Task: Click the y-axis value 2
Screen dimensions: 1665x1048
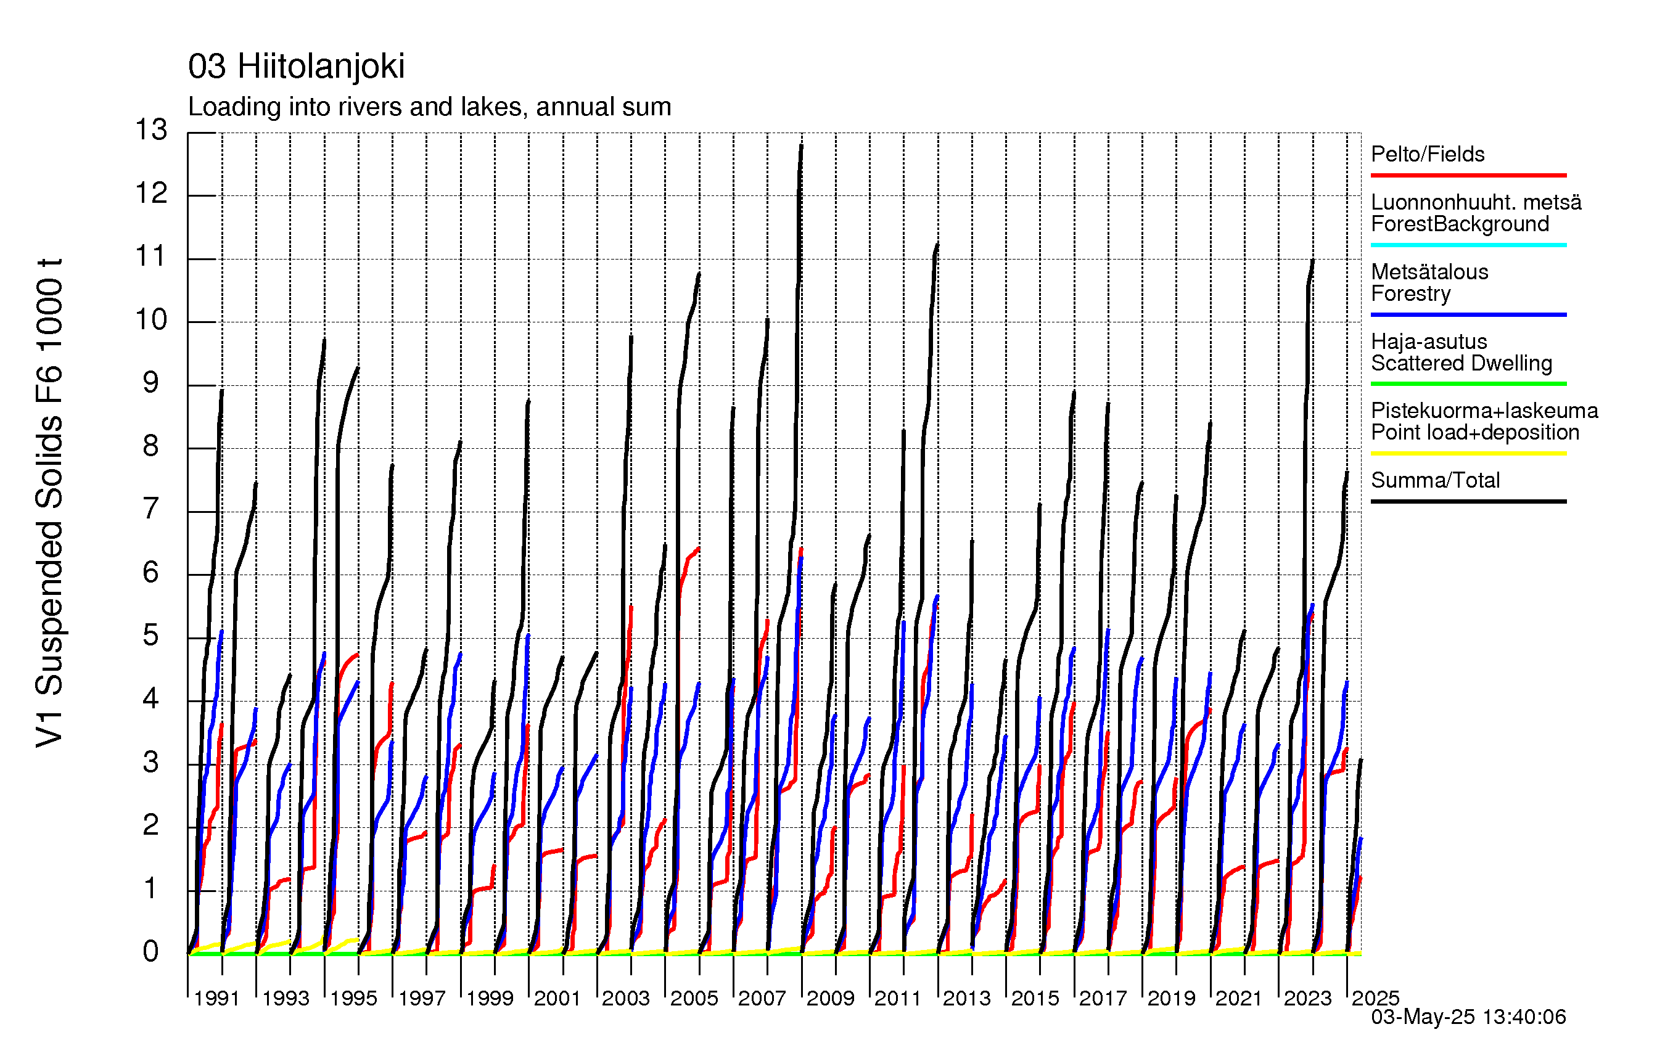Action: pos(150,825)
